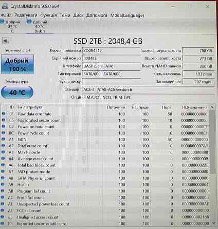Open the Теми menu
This screenshot has width=218, height=229.
65,15
